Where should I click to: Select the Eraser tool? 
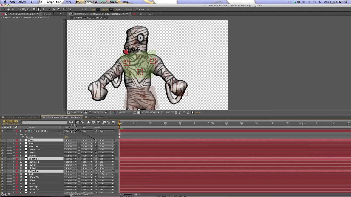pyautogui.click(x=58, y=9)
